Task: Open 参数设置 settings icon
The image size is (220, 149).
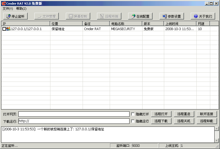Action: pyautogui.click(x=164, y=16)
